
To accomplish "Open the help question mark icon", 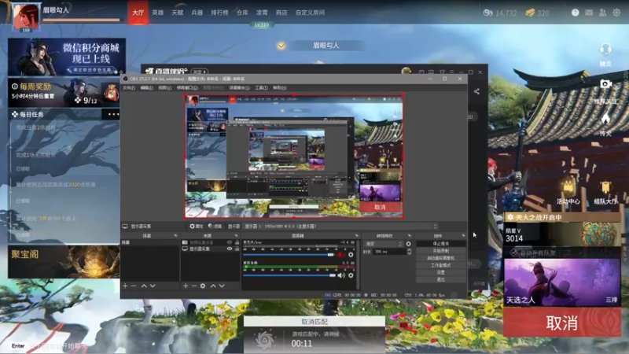I will click(x=576, y=13).
